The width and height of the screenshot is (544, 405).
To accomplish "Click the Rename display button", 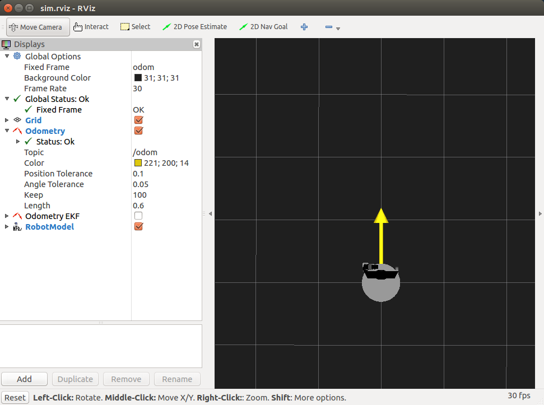I will coord(177,379).
